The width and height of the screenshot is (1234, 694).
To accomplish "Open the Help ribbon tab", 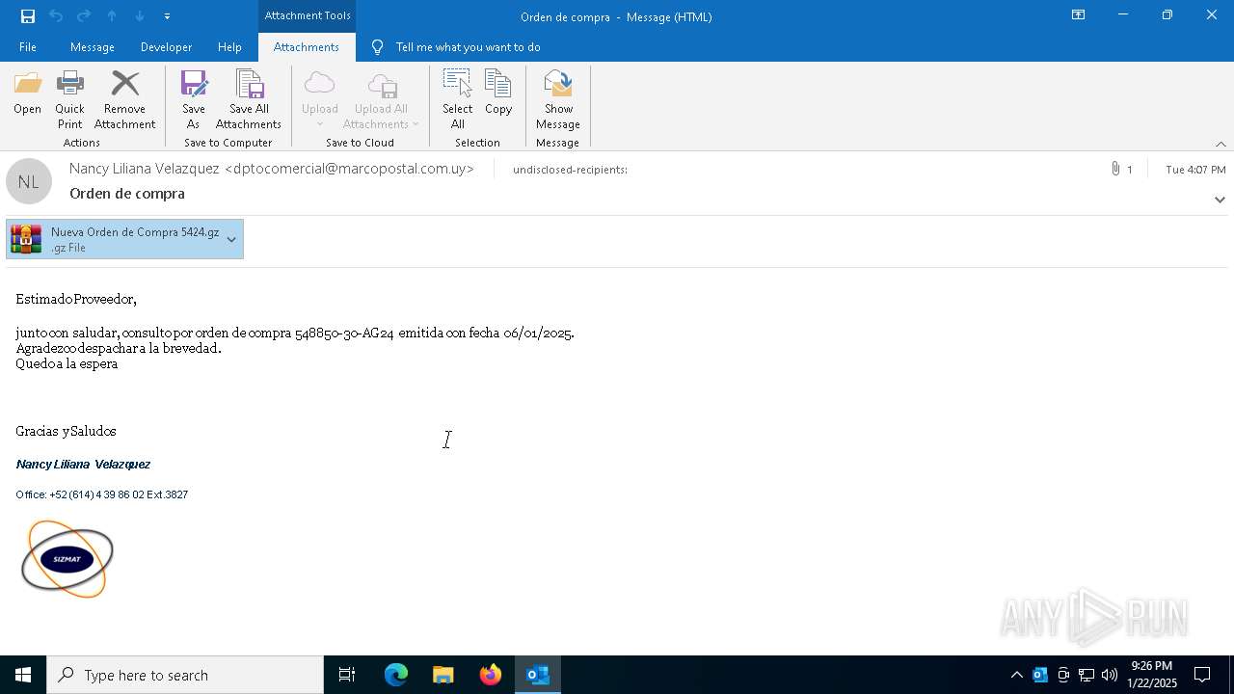I will pos(229,47).
